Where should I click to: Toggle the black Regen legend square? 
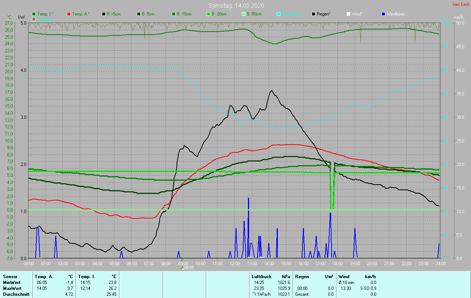pos(314,14)
